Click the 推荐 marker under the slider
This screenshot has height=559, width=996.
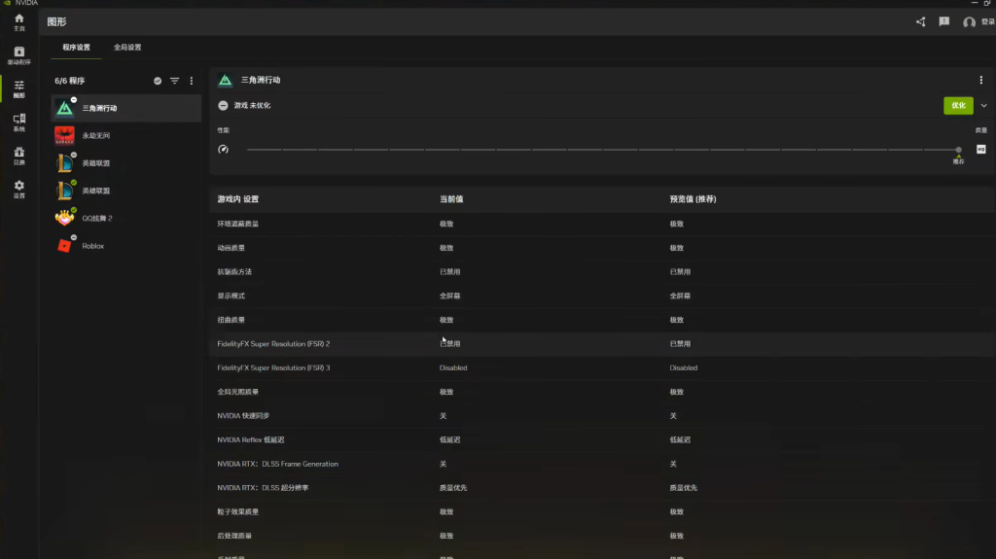(958, 161)
